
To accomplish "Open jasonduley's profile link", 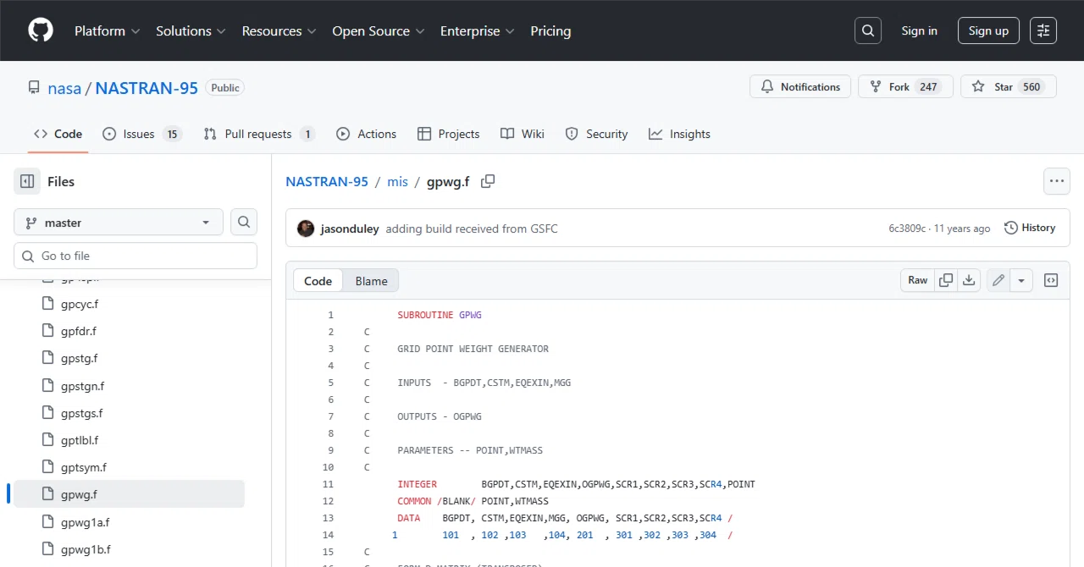I will (350, 228).
